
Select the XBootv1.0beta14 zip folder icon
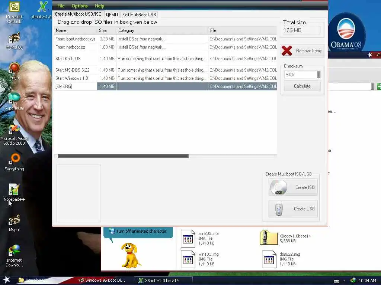point(269,237)
